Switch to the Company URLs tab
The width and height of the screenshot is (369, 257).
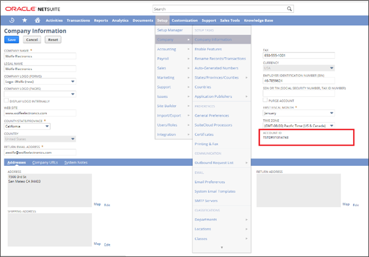[45, 162]
